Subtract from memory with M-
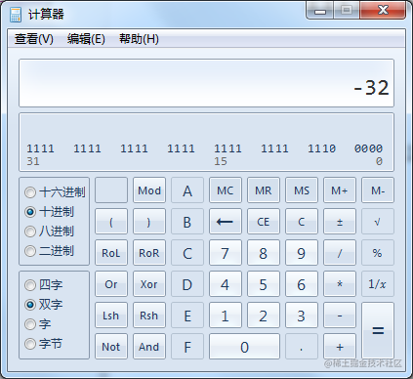 pos(378,190)
